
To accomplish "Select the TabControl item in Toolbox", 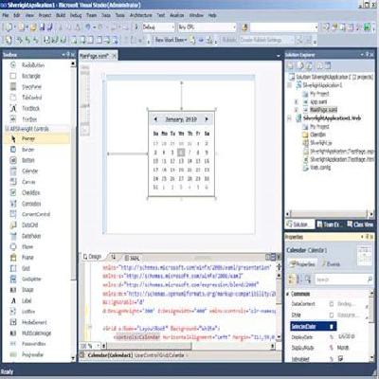I will click(31, 98).
